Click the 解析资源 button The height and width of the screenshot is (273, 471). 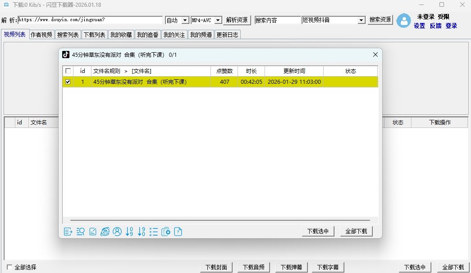point(237,20)
